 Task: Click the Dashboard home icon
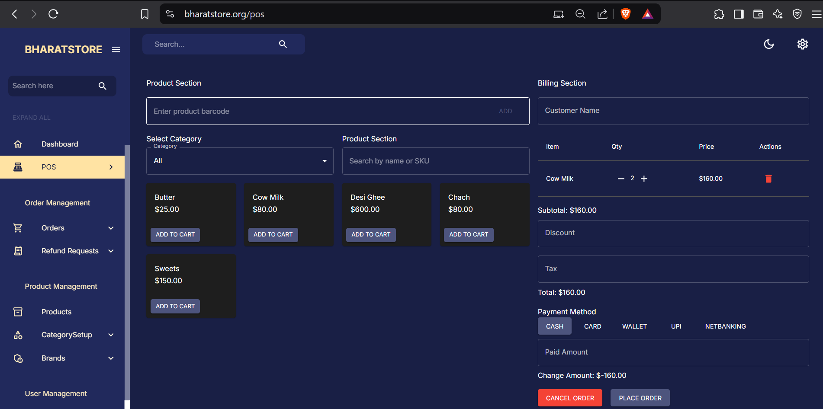pyautogui.click(x=18, y=144)
